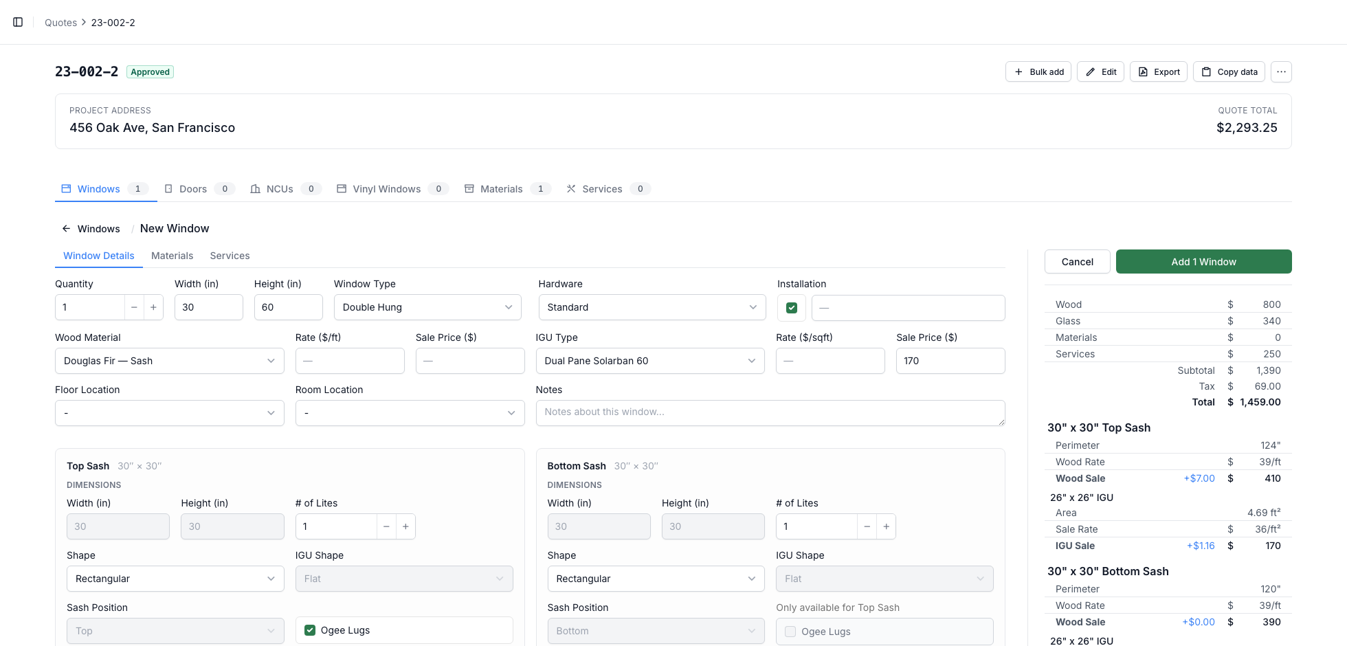Viewport: 1347px width, 646px height.
Task: Click the wood Sale Price ($) field
Action: [x=470, y=361]
